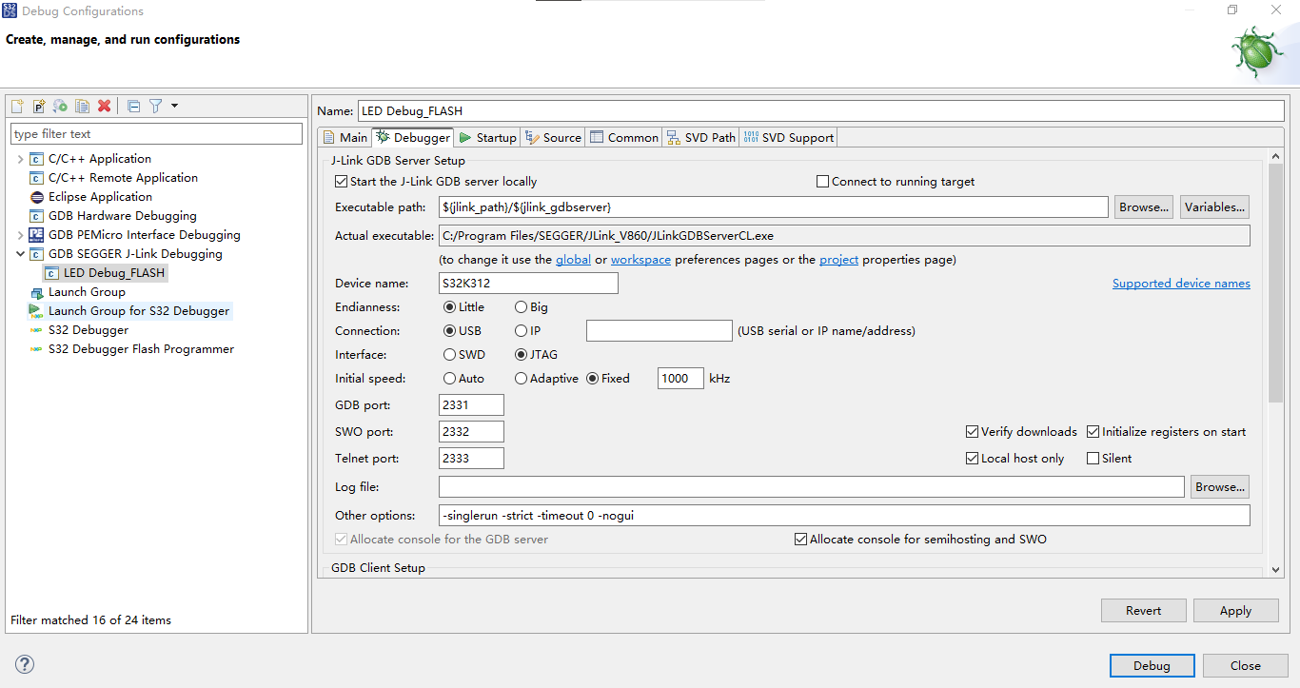Image resolution: width=1300 pixels, height=688 pixels.
Task: Open the Debugger tab
Action: coord(413,138)
